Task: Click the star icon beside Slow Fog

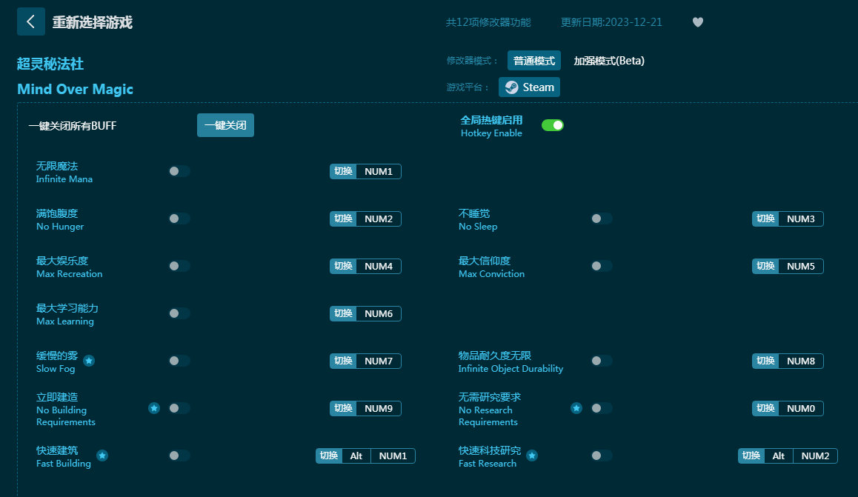Action: click(x=89, y=361)
